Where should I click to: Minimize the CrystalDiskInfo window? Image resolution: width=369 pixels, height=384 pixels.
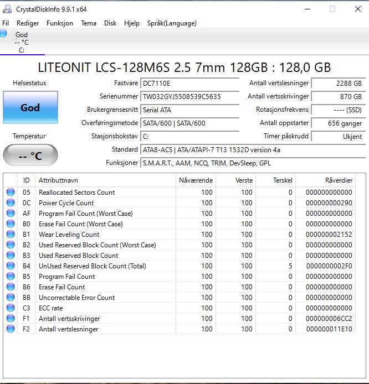pos(307,9)
